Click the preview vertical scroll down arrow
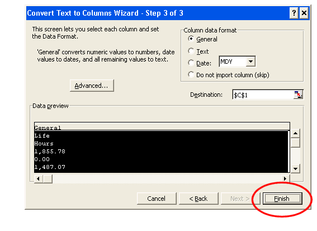 [295, 168]
